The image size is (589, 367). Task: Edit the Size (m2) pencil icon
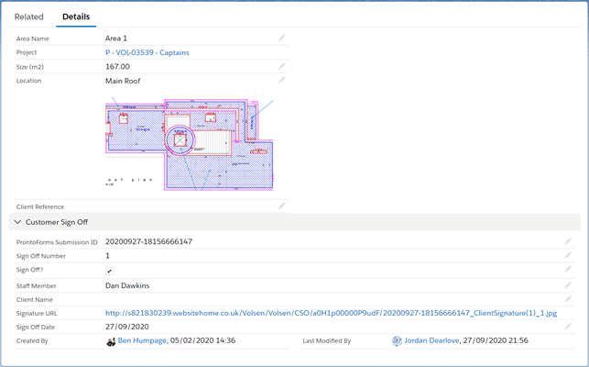coord(282,66)
